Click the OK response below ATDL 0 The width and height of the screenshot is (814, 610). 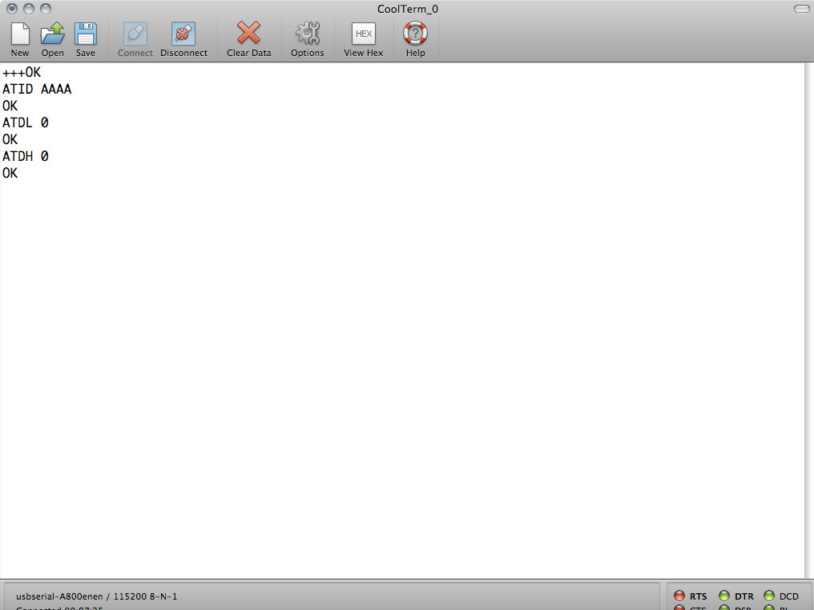pyautogui.click(x=10, y=139)
